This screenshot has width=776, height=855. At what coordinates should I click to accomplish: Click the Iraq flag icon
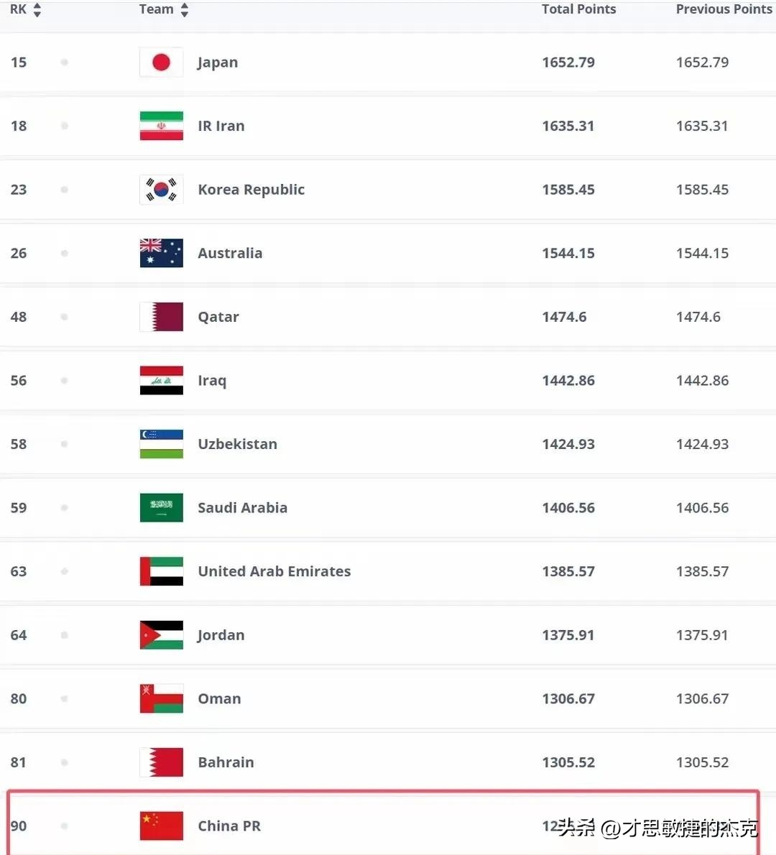click(x=161, y=380)
